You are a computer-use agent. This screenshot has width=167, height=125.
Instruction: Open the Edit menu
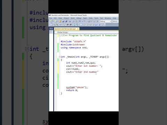click(55, 18)
